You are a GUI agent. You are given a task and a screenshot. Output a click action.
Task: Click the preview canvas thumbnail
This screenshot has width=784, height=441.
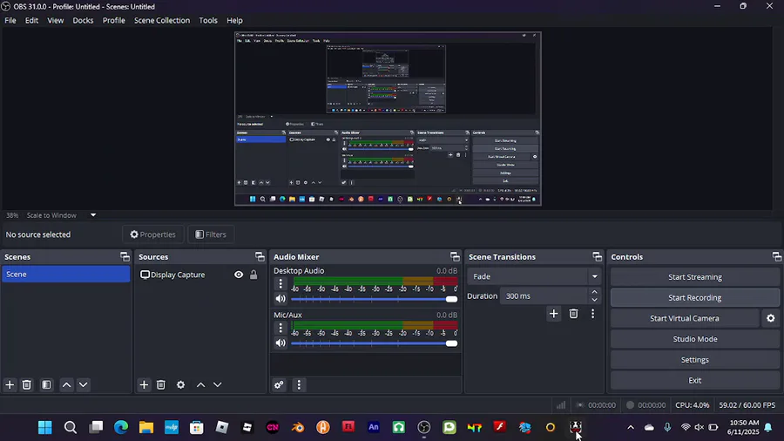[x=388, y=119]
